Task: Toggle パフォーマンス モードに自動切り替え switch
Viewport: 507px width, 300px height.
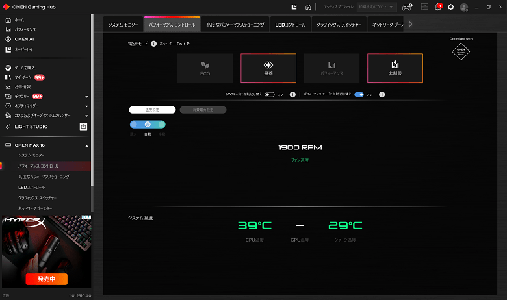Action: (x=359, y=95)
